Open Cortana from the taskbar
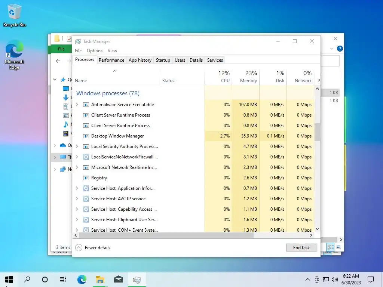Screen dimensions: 383x287 point(45,280)
